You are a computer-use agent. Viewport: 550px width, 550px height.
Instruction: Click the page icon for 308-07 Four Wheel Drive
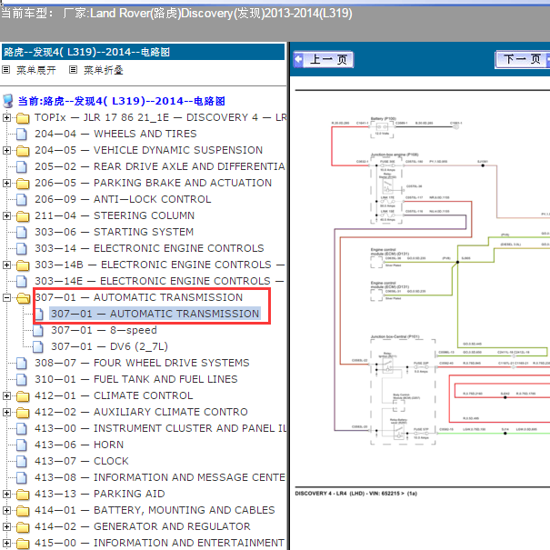point(22,363)
